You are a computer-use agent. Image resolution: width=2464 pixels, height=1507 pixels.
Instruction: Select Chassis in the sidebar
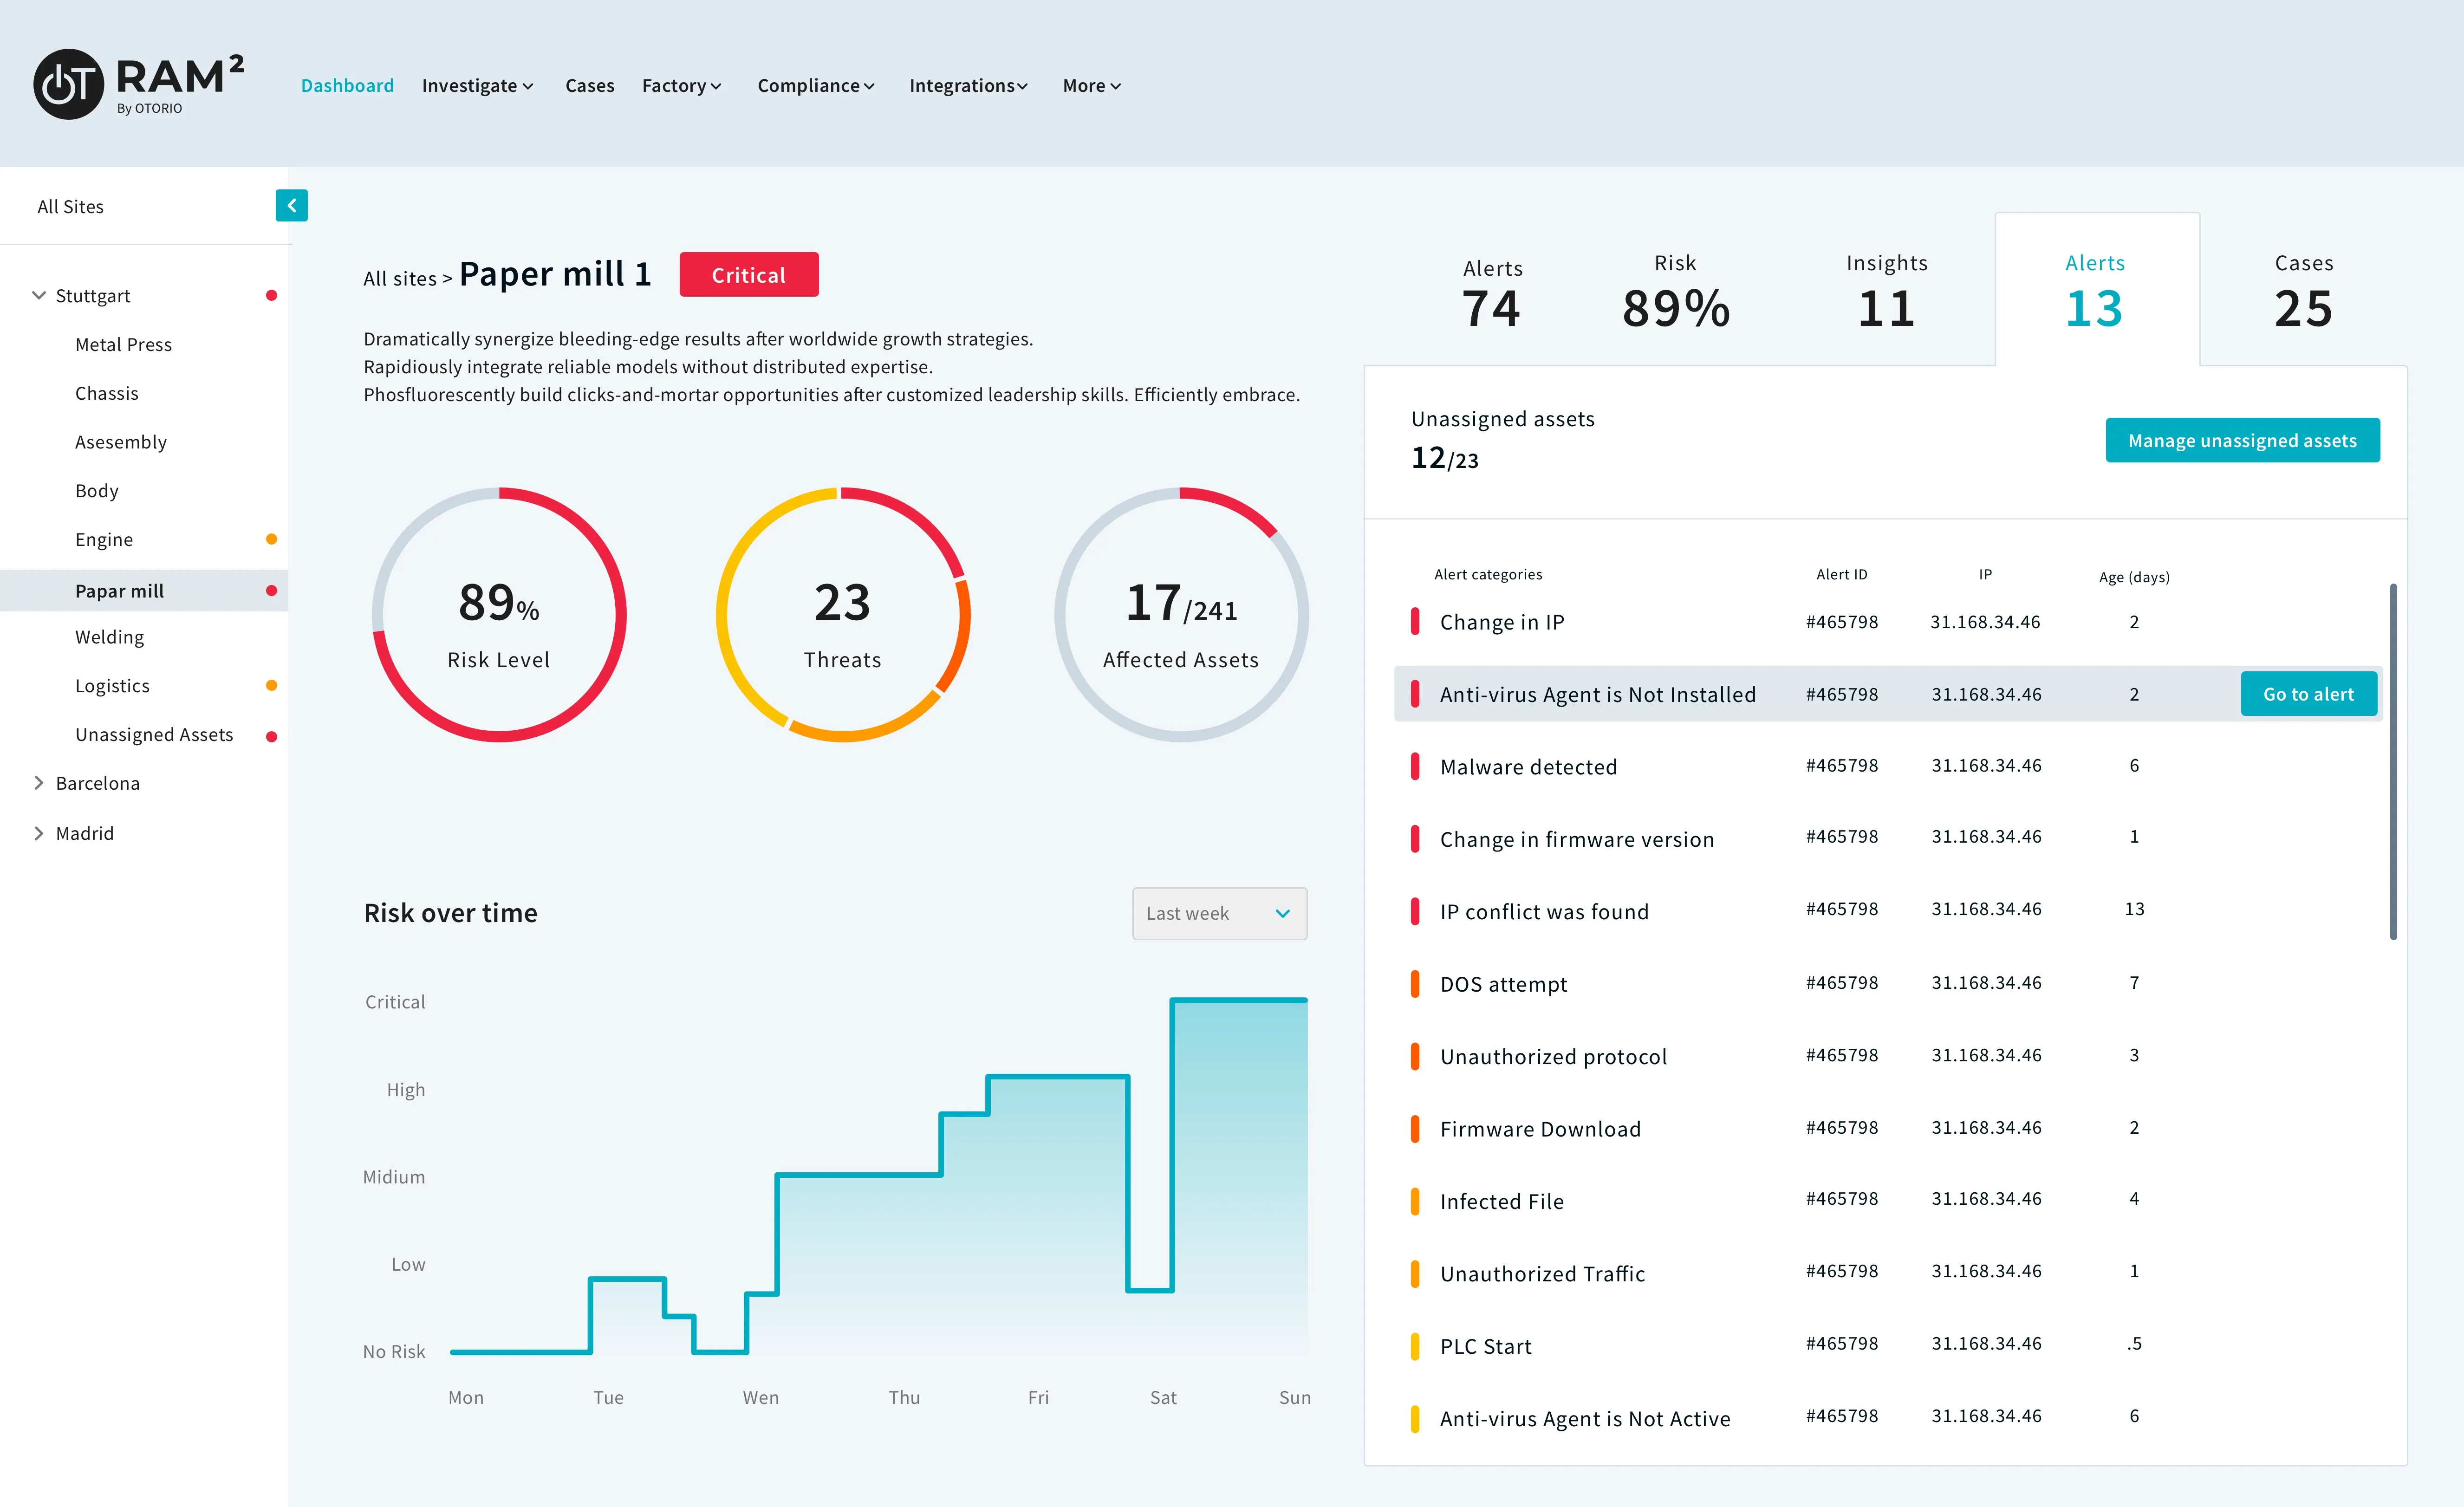[x=107, y=393]
